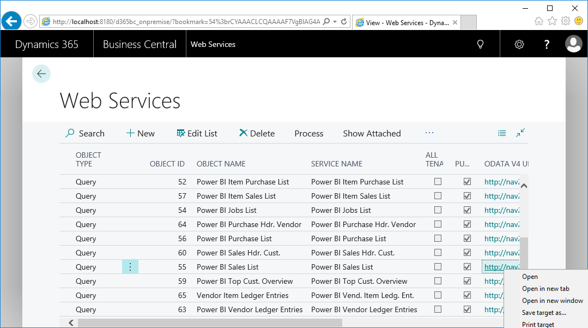Sort by the Object ID column header
The image size is (588, 328).
[167, 164]
